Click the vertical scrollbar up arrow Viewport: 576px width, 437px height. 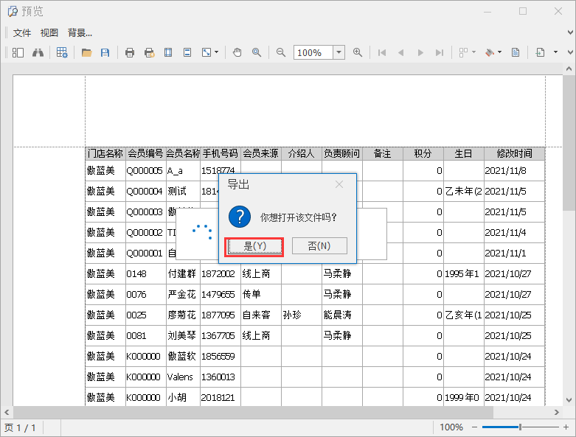coord(569,69)
